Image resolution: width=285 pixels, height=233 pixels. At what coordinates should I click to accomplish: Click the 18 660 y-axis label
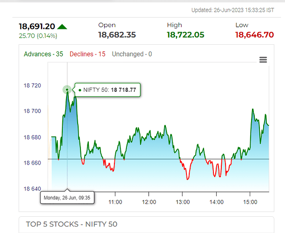pos(33,163)
